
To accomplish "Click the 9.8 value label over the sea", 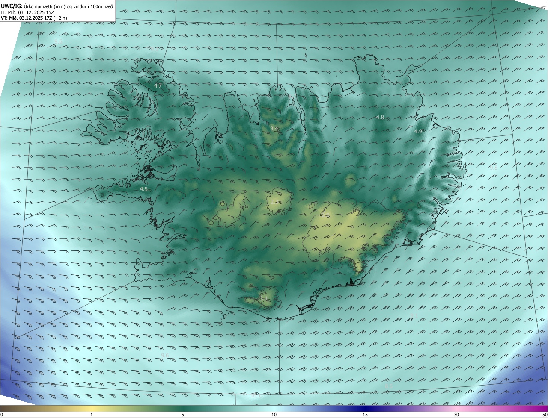I will [494, 168].
